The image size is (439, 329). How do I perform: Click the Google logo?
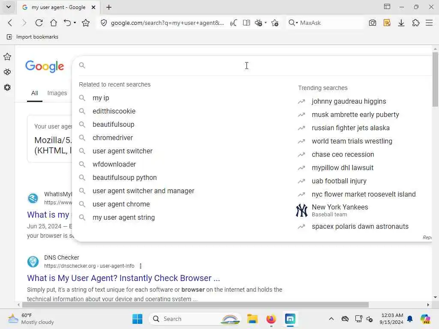(x=45, y=66)
